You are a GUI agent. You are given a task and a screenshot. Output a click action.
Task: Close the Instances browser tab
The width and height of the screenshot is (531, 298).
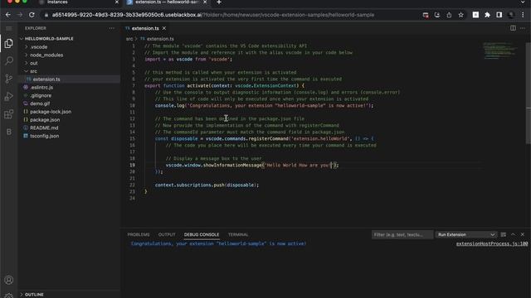point(117,2)
